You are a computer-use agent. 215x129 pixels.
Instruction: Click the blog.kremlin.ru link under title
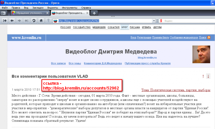[x=147, y=58]
